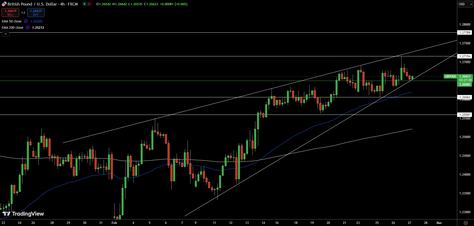Click the 1.25000 price axis label
The width and height of the screenshot is (474, 226).
click(x=465, y=137)
